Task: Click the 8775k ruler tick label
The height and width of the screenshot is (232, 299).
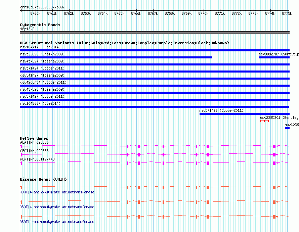Action: pos(287,13)
